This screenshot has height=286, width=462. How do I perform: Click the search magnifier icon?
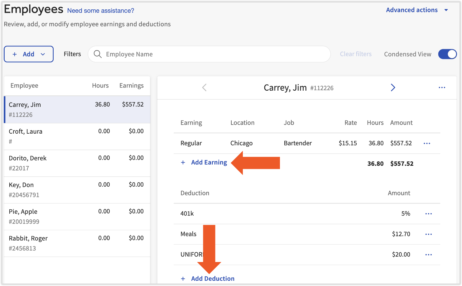[x=98, y=54]
